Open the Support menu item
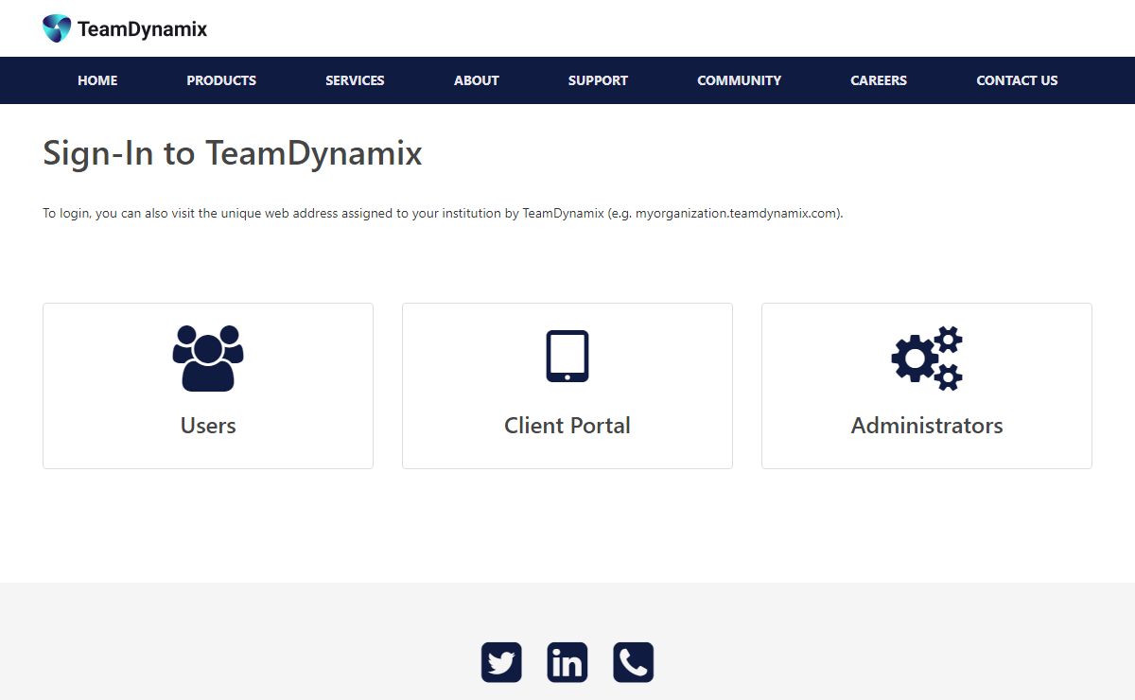Screen dimensions: 1135x700 [x=598, y=80]
